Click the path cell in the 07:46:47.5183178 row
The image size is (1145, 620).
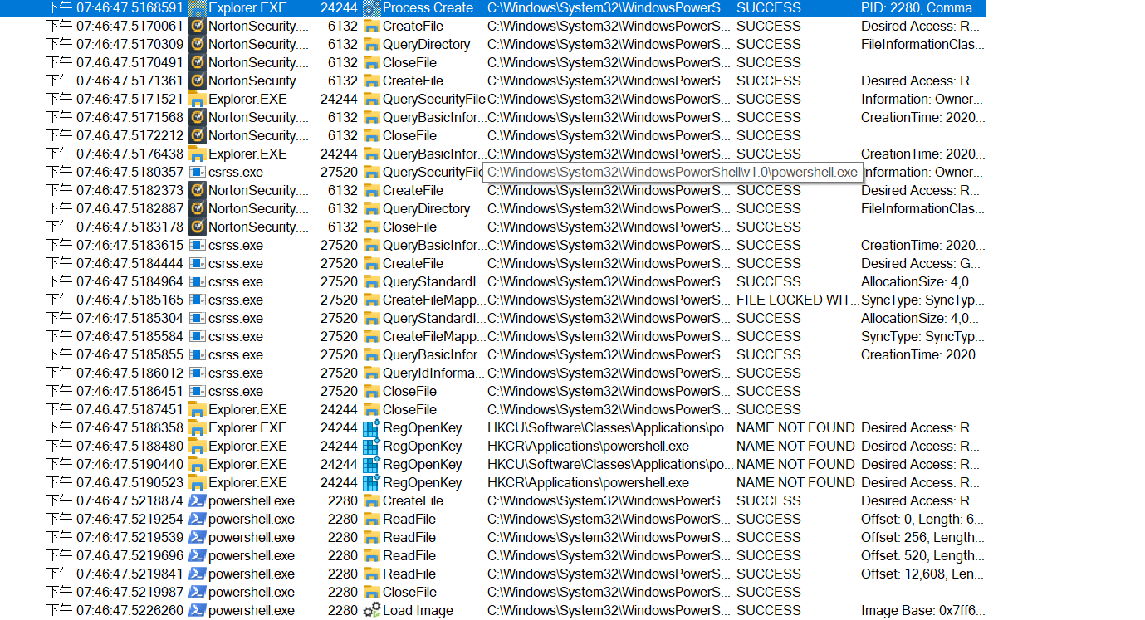(x=609, y=227)
